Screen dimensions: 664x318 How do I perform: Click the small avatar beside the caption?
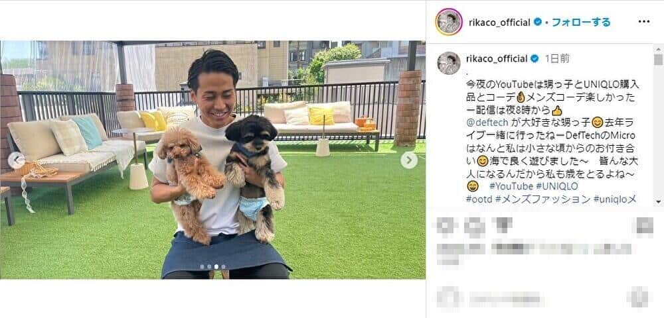coord(448,63)
